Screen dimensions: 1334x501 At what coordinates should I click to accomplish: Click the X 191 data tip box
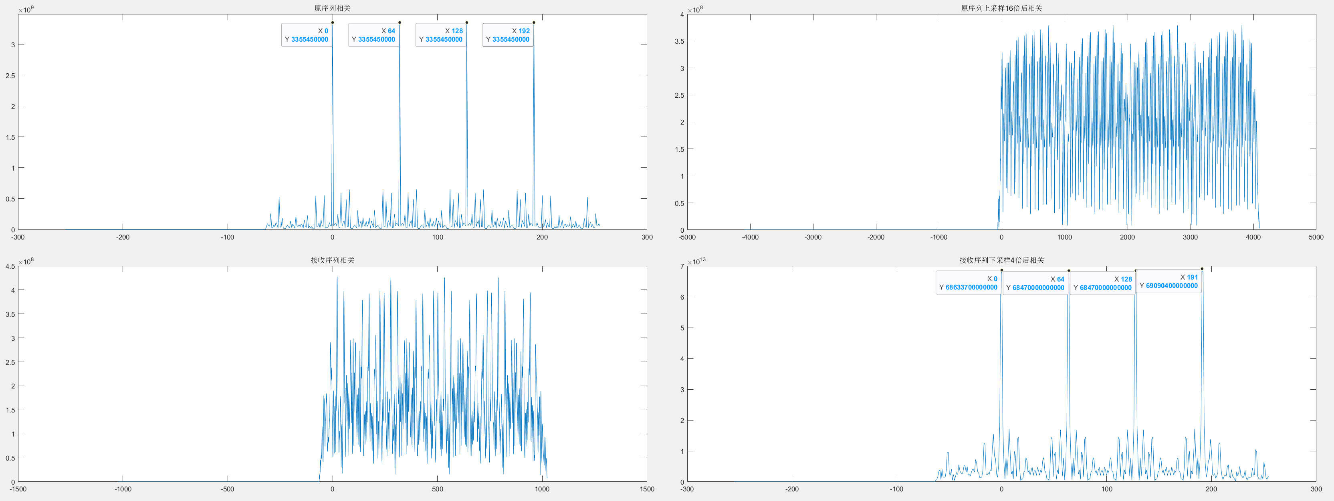[1168, 282]
